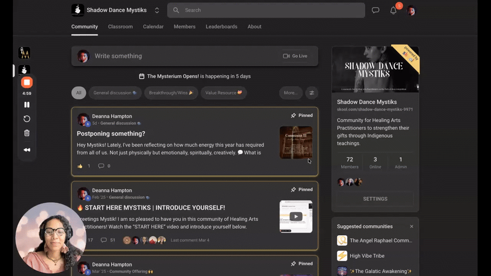Click the Pinned marker on START HERE post

click(302, 190)
